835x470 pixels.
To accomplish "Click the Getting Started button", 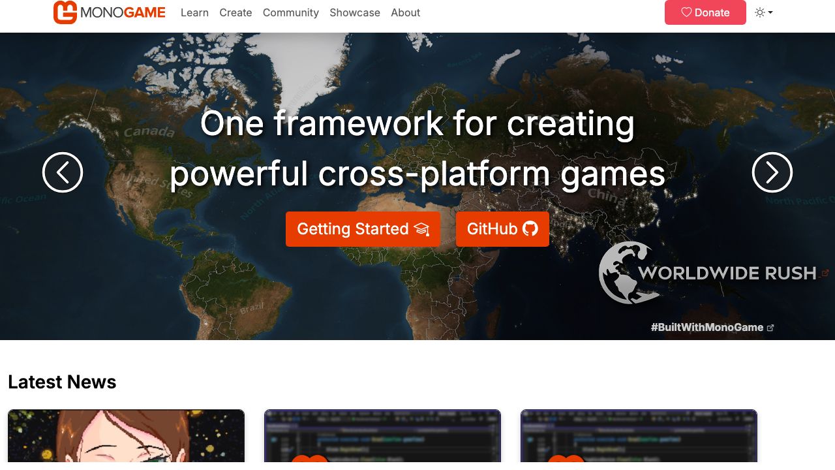I will pos(363,229).
